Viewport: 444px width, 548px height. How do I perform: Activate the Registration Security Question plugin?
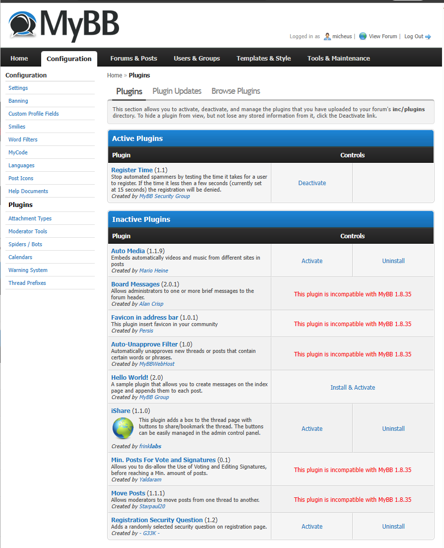[312, 527]
